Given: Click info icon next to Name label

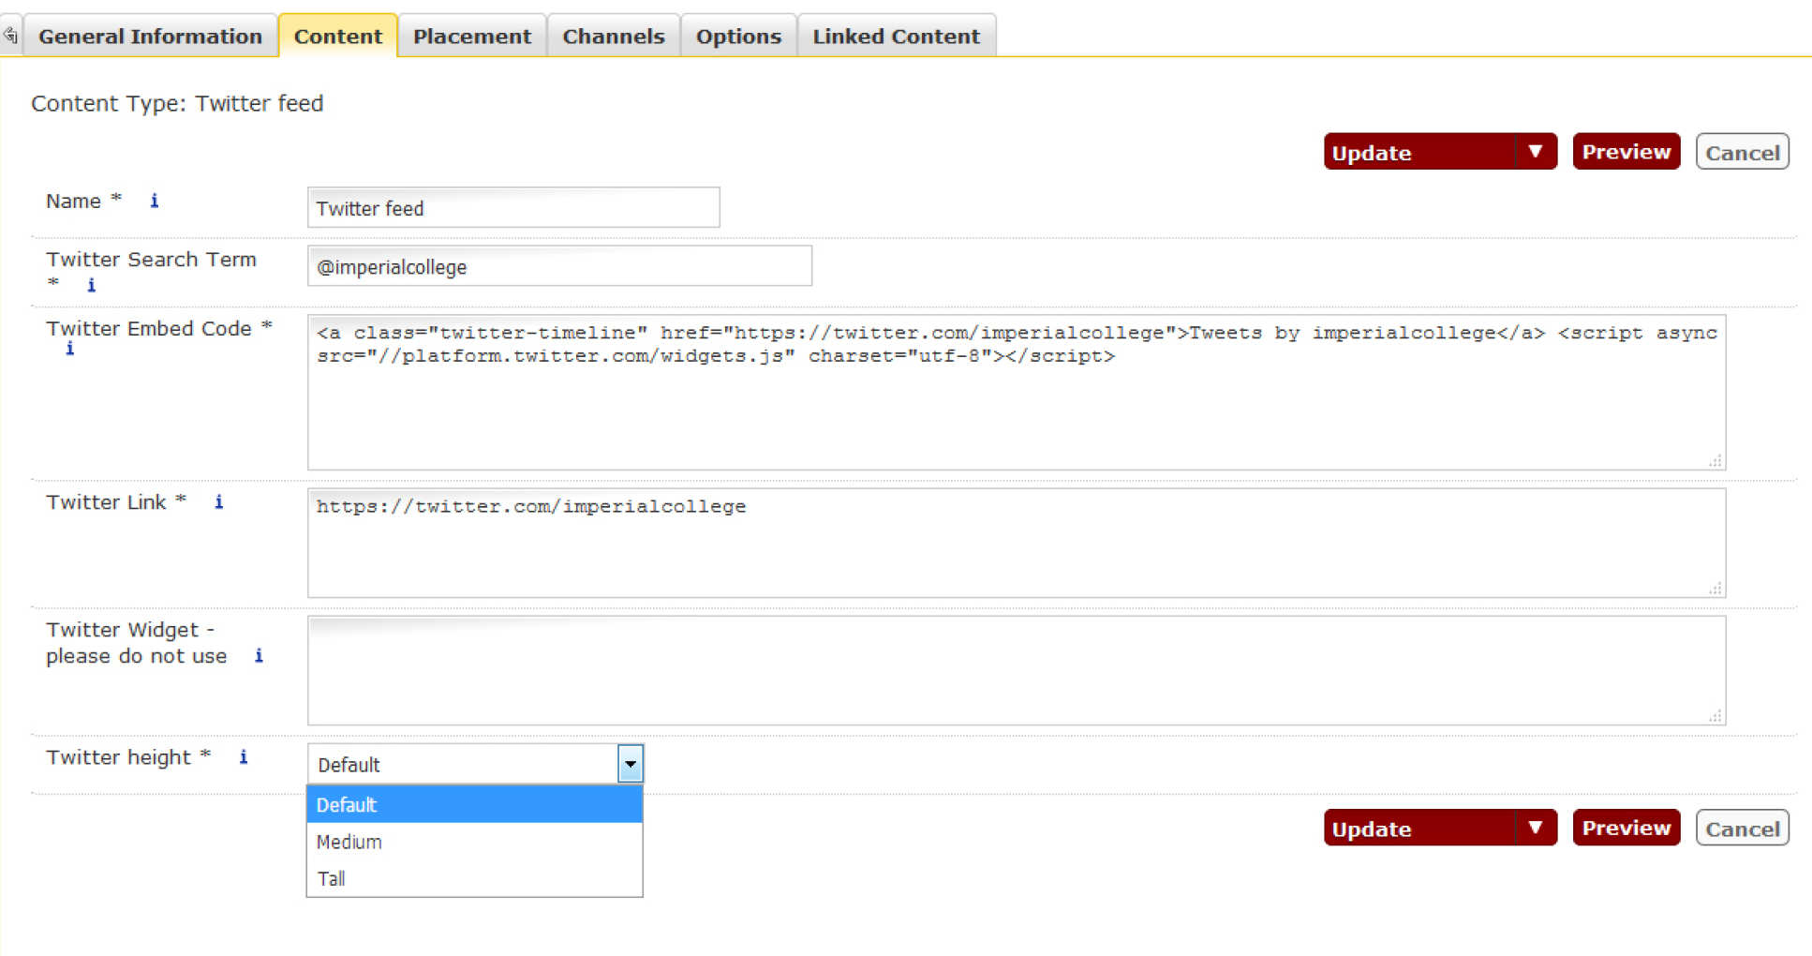Looking at the screenshot, I should point(155,201).
